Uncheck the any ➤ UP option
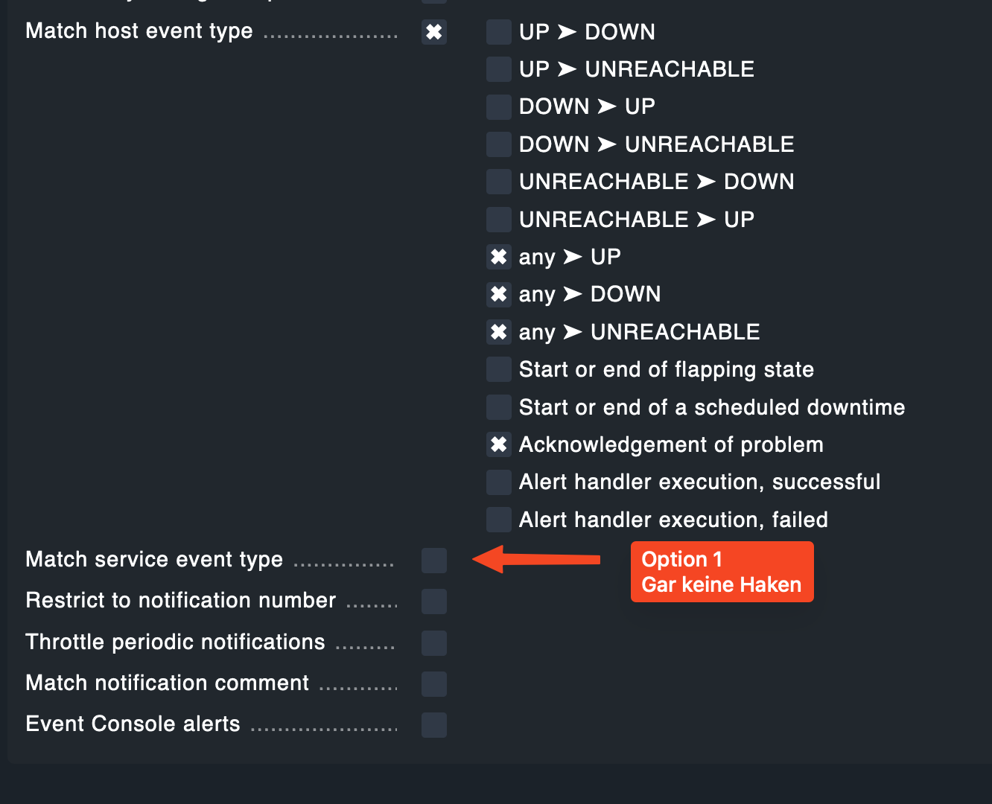Viewport: 992px width, 804px height. [x=498, y=257]
